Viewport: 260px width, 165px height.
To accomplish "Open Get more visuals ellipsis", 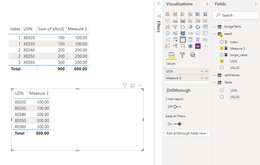I will pyautogui.click(x=205, y=46).
